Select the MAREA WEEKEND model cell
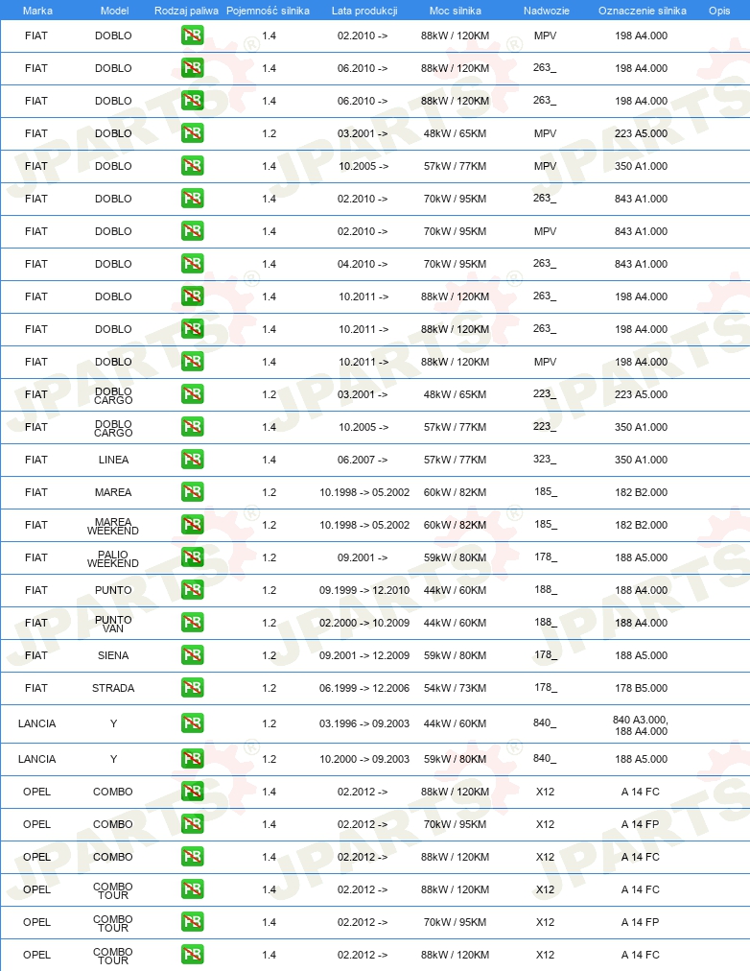Image resolution: width=750 pixels, height=971 pixels. point(113,526)
